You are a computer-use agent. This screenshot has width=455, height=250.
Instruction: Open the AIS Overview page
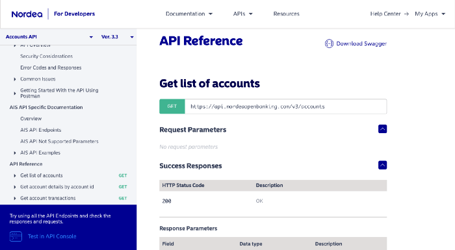pyautogui.click(x=31, y=119)
